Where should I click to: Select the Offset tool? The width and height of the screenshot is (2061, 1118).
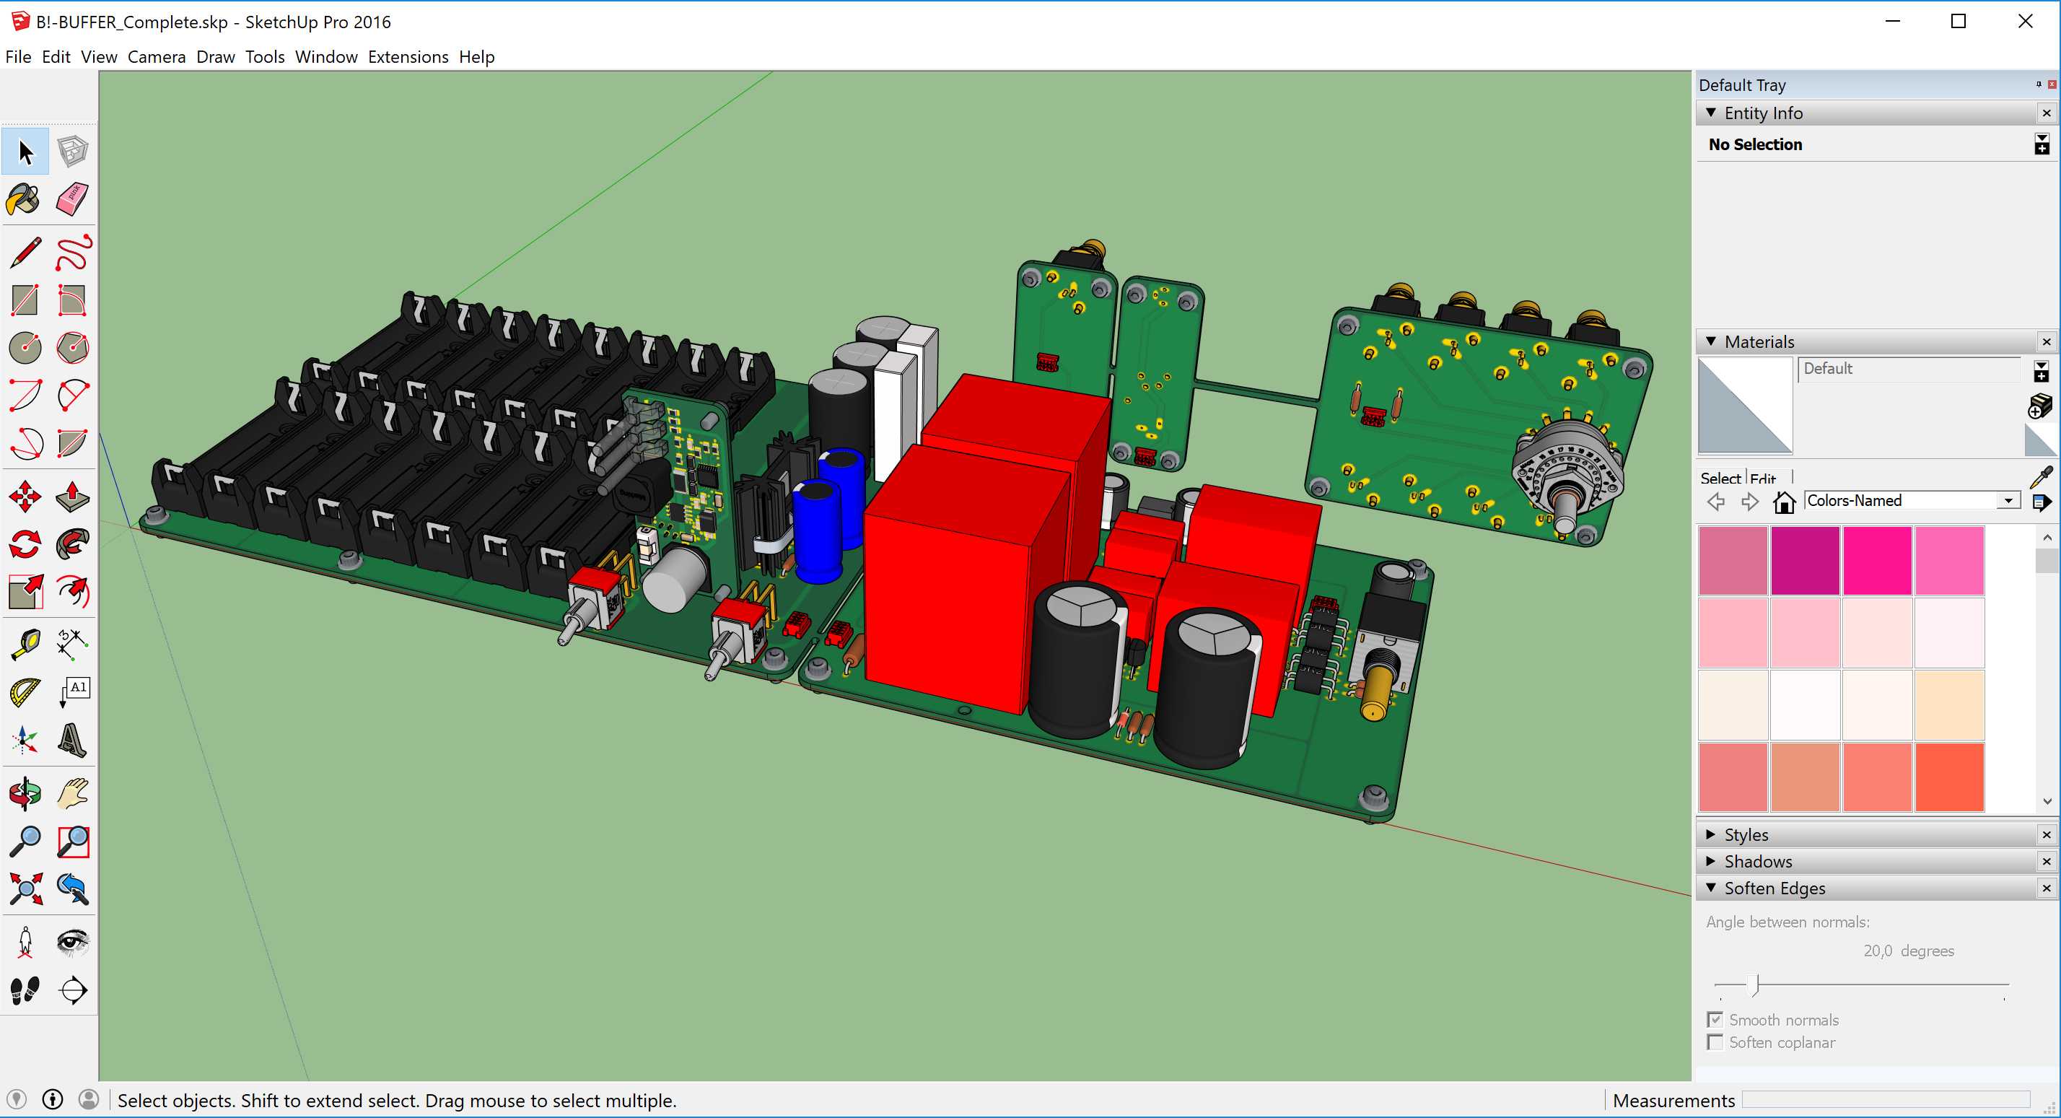tap(73, 593)
